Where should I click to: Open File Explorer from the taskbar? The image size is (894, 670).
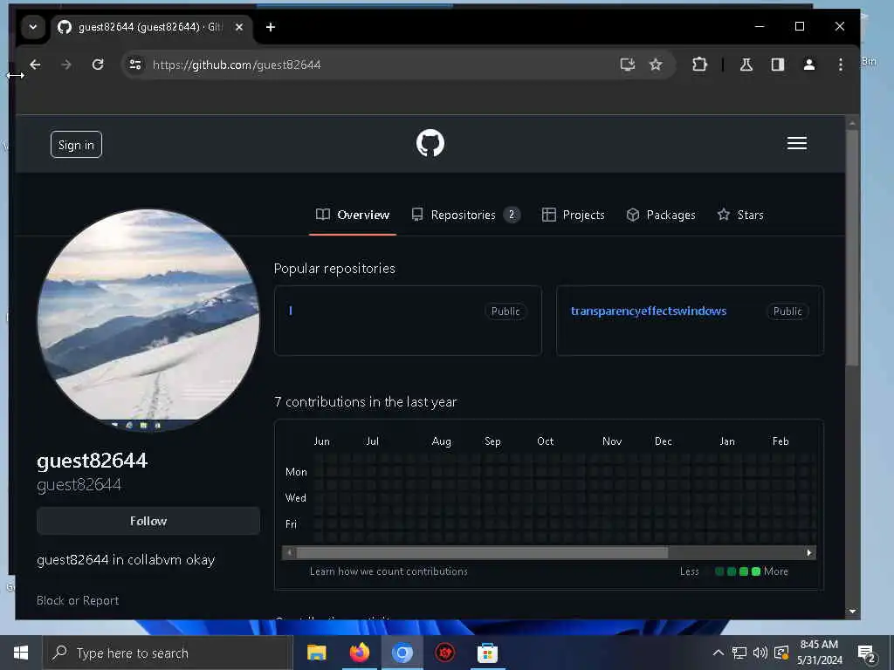tap(316, 653)
